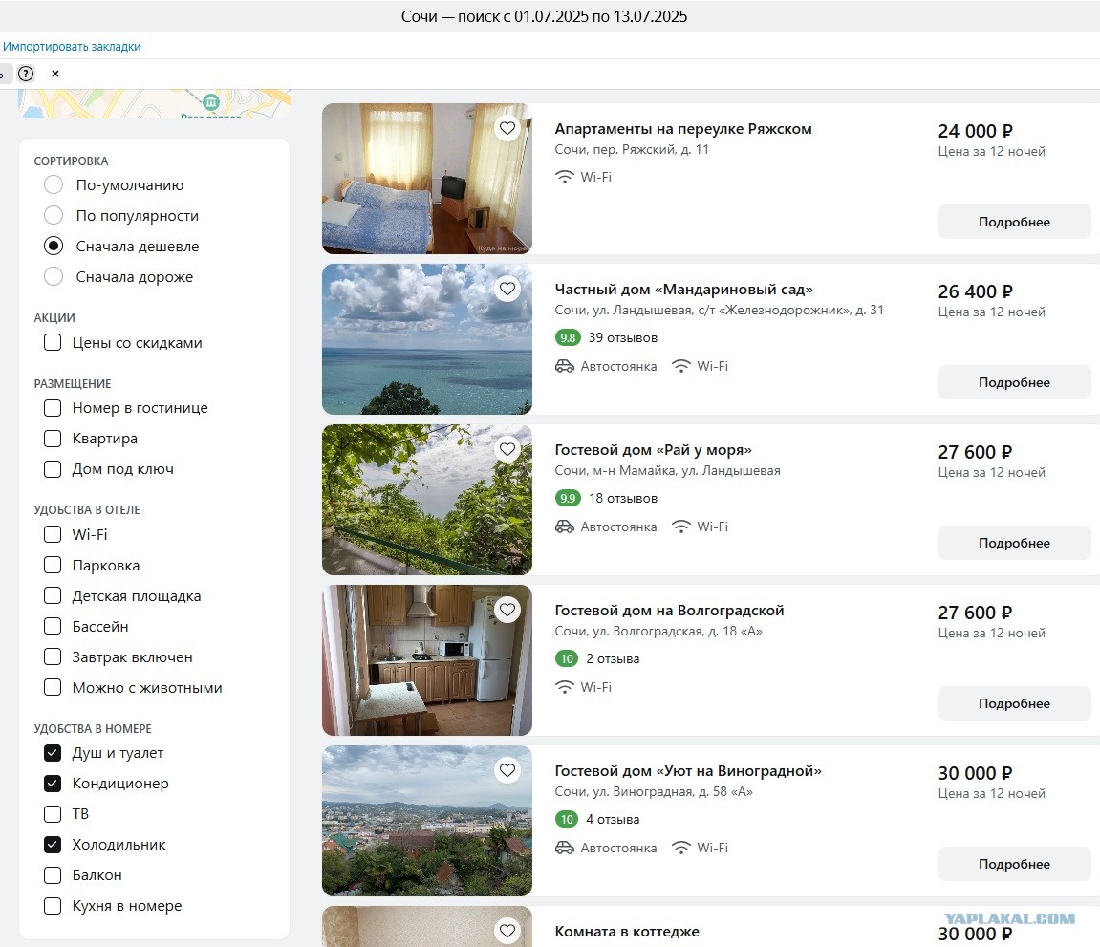
Task: Enable Цены со скидками checkbox
Action: pos(53,342)
